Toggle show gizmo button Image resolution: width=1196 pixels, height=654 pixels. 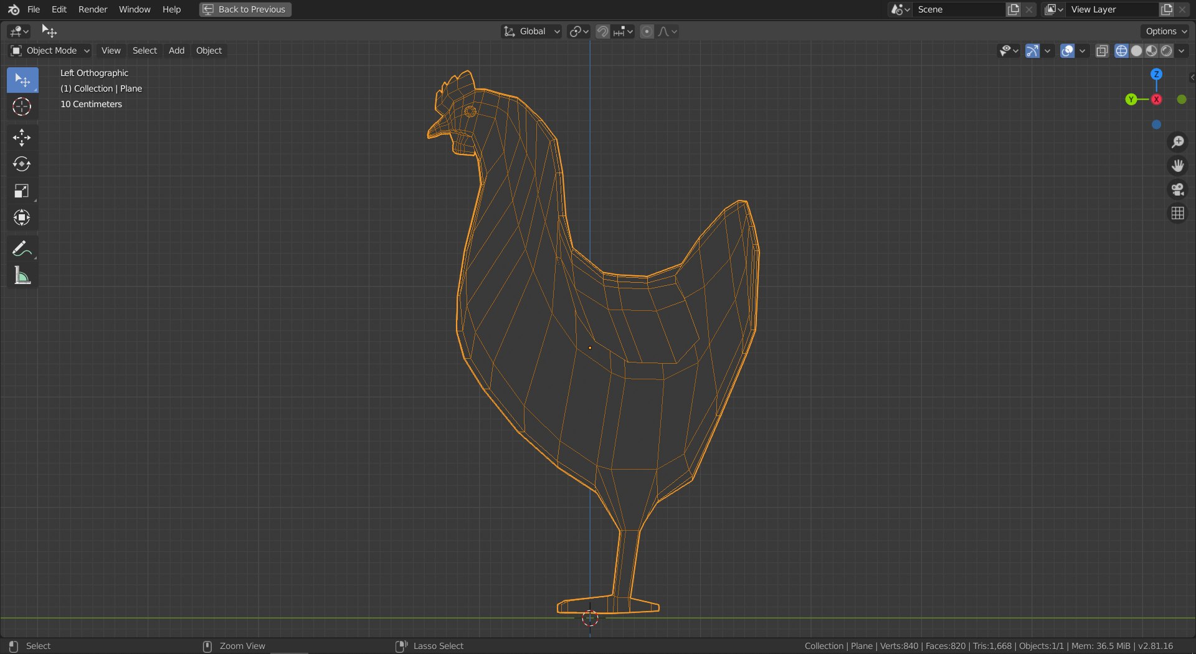(x=1032, y=51)
